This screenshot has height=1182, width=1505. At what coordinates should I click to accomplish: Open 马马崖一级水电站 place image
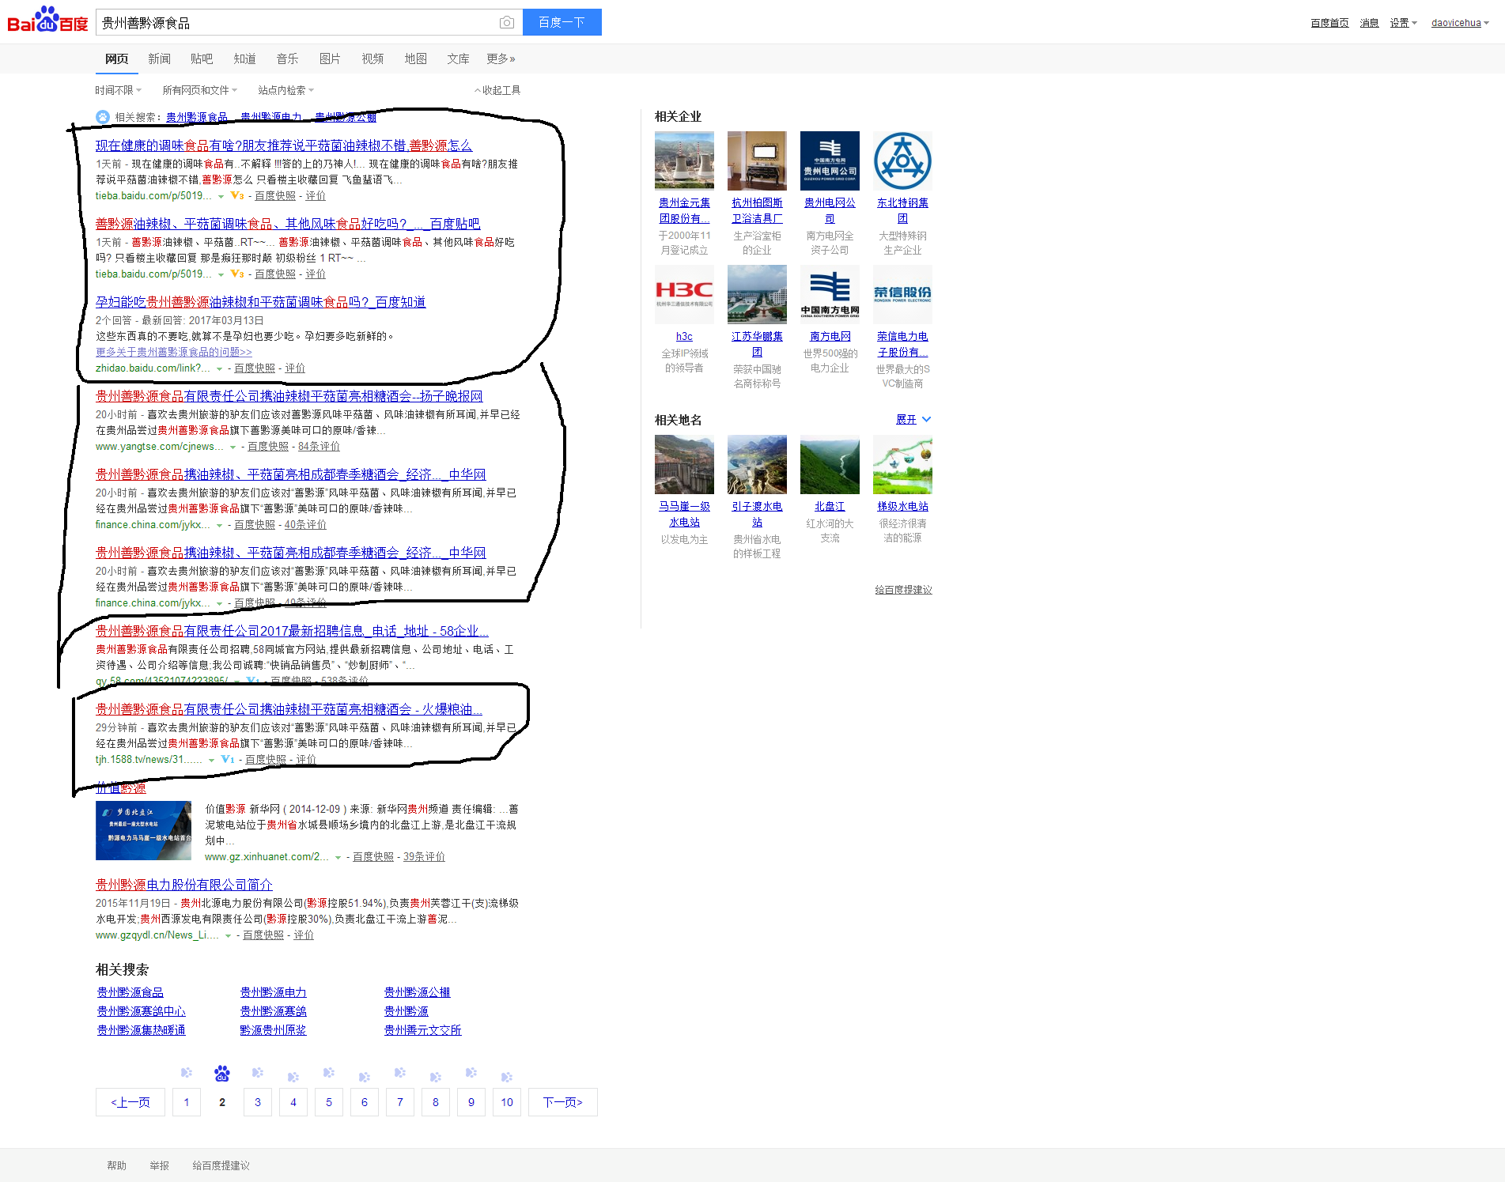684,464
